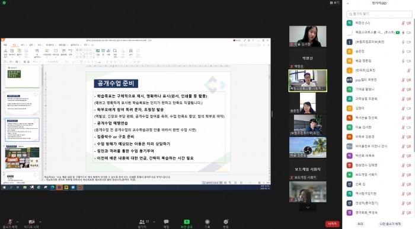Image resolution: width=415 pixels, height=229 pixels.
Task: Click camera-off icon for 역사탐구 row
Action: 408,194
